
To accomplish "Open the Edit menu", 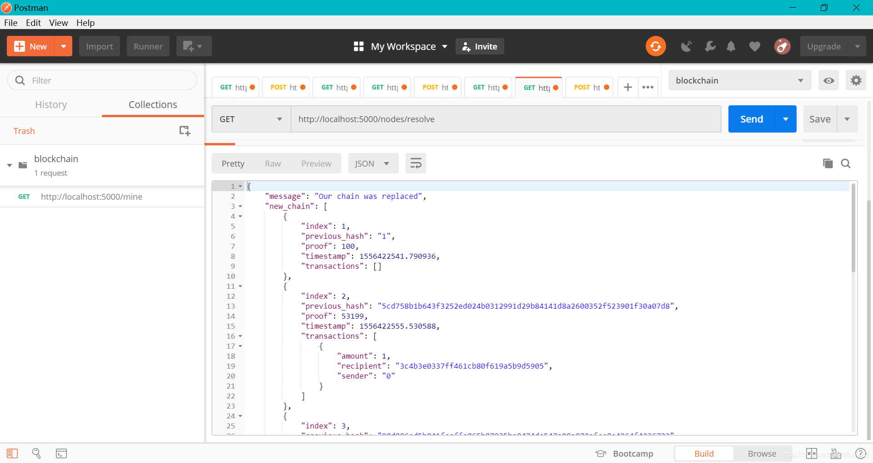I will click(x=33, y=23).
